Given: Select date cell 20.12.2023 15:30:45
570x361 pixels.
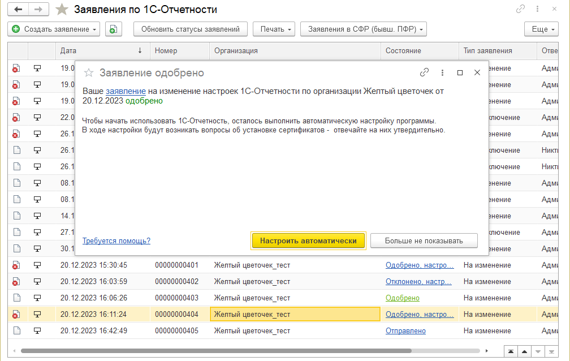Looking at the screenshot, I should click(x=103, y=265).
